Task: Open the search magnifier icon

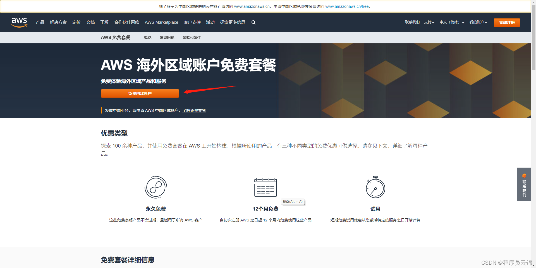Action: [253, 22]
